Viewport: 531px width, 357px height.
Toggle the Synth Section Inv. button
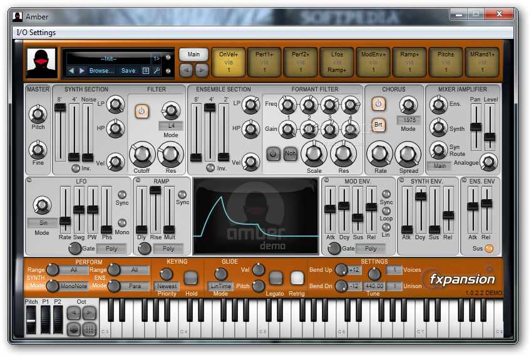[76, 168]
